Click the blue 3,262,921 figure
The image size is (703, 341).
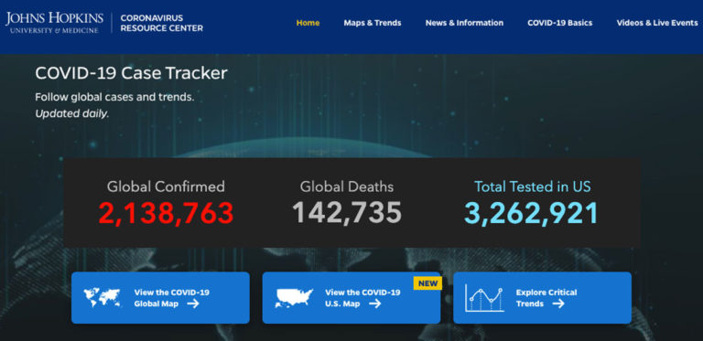[532, 213]
